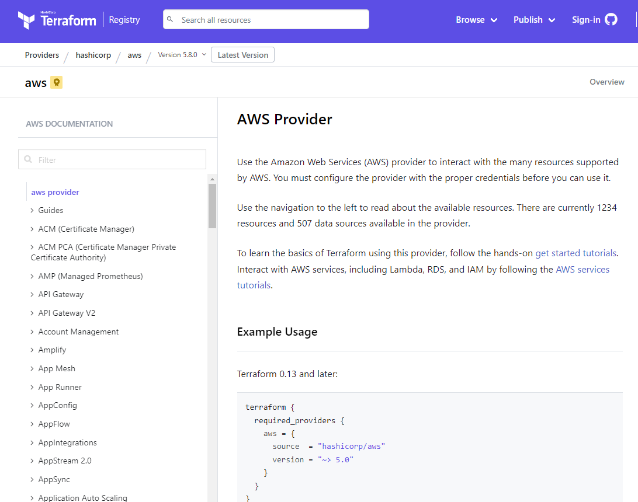Open the App Mesh item label
The width and height of the screenshot is (638, 502).
[57, 369]
